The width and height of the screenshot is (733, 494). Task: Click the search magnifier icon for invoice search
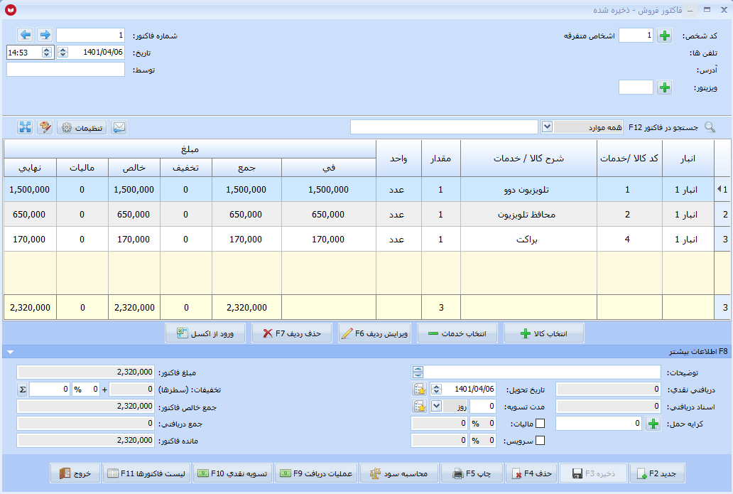click(710, 127)
